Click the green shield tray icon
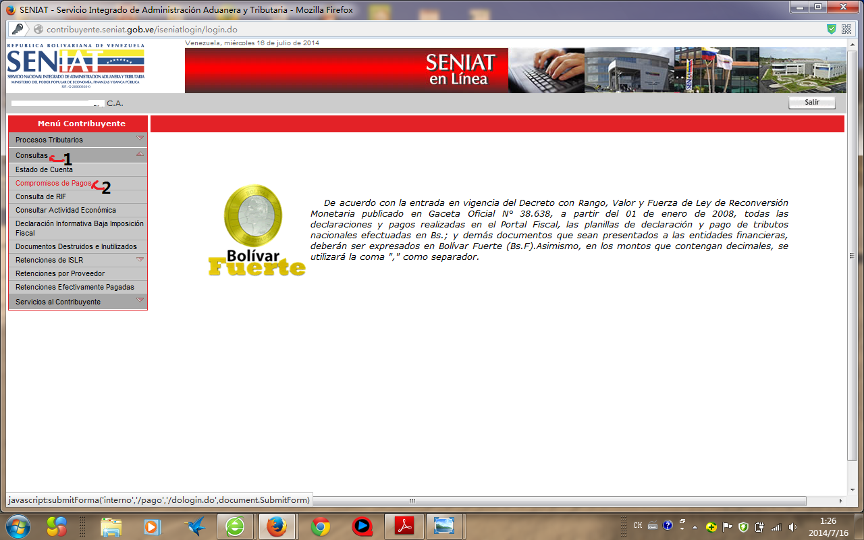The height and width of the screenshot is (540, 864). pyautogui.click(x=743, y=526)
